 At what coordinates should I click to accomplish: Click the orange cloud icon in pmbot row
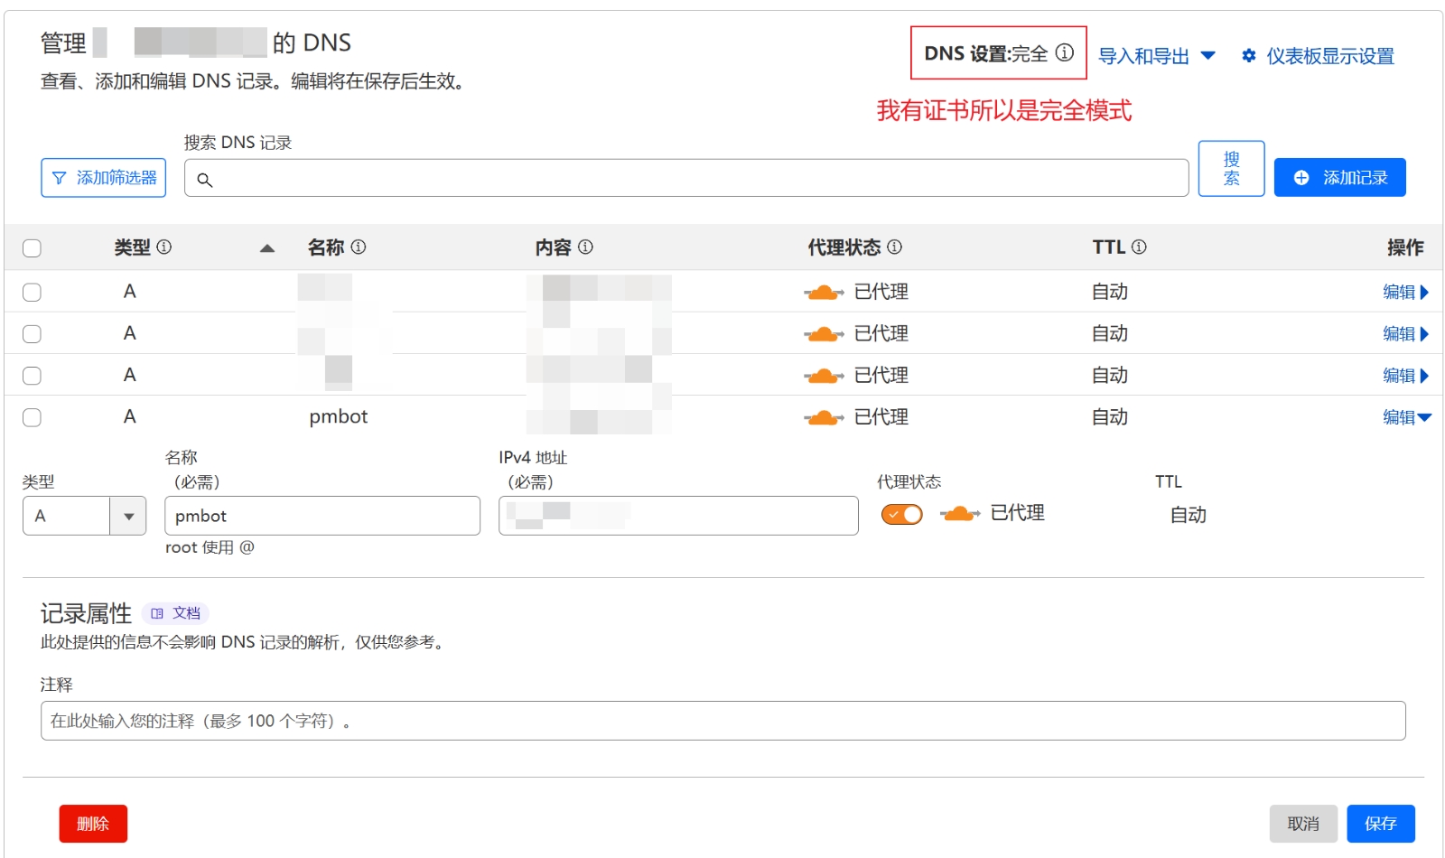(823, 417)
